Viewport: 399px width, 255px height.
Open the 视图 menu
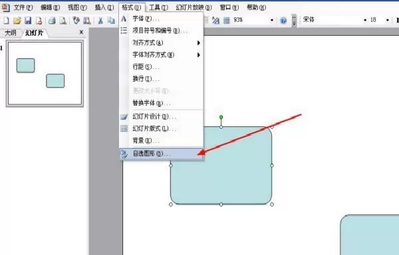pyautogui.click(x=77, y=7)
